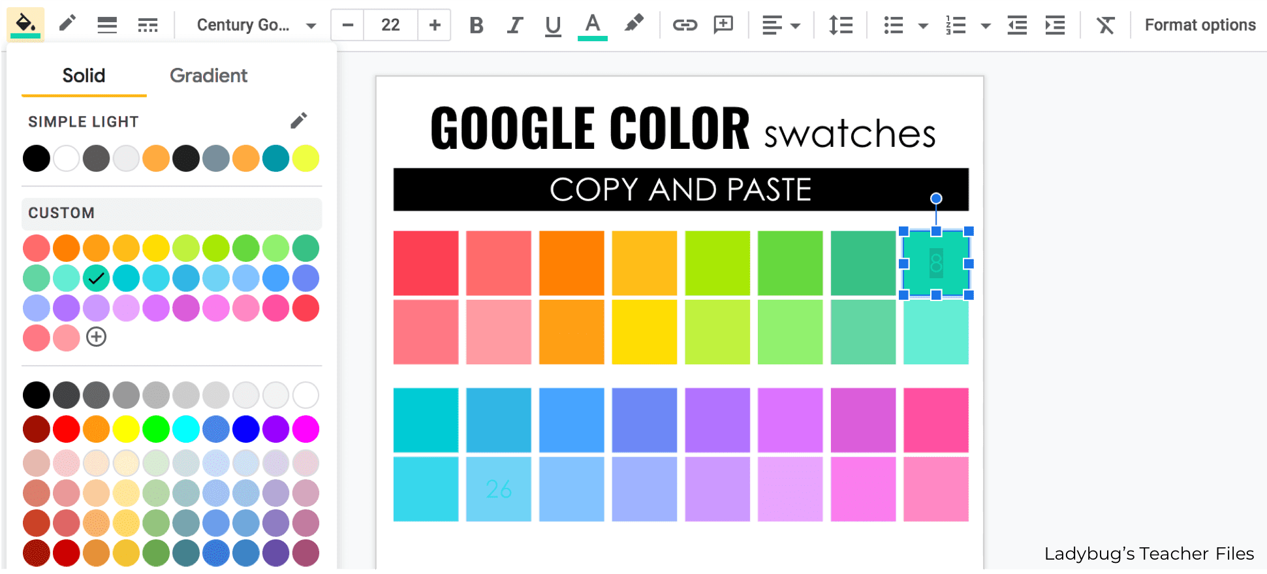1267x574 pixels.
Task: Click the CUSTOM section header
Action: (x=172, y=214)
